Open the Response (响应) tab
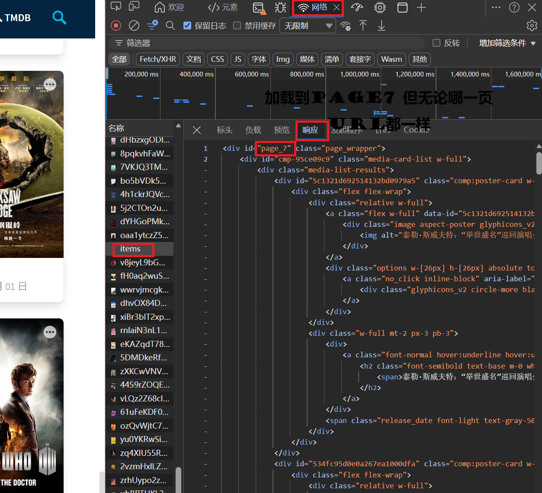The width and height of the screenshot is (542, 493). pos(310,130)
